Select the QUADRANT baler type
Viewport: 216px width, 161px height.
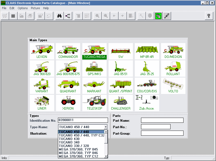point(68,86)
